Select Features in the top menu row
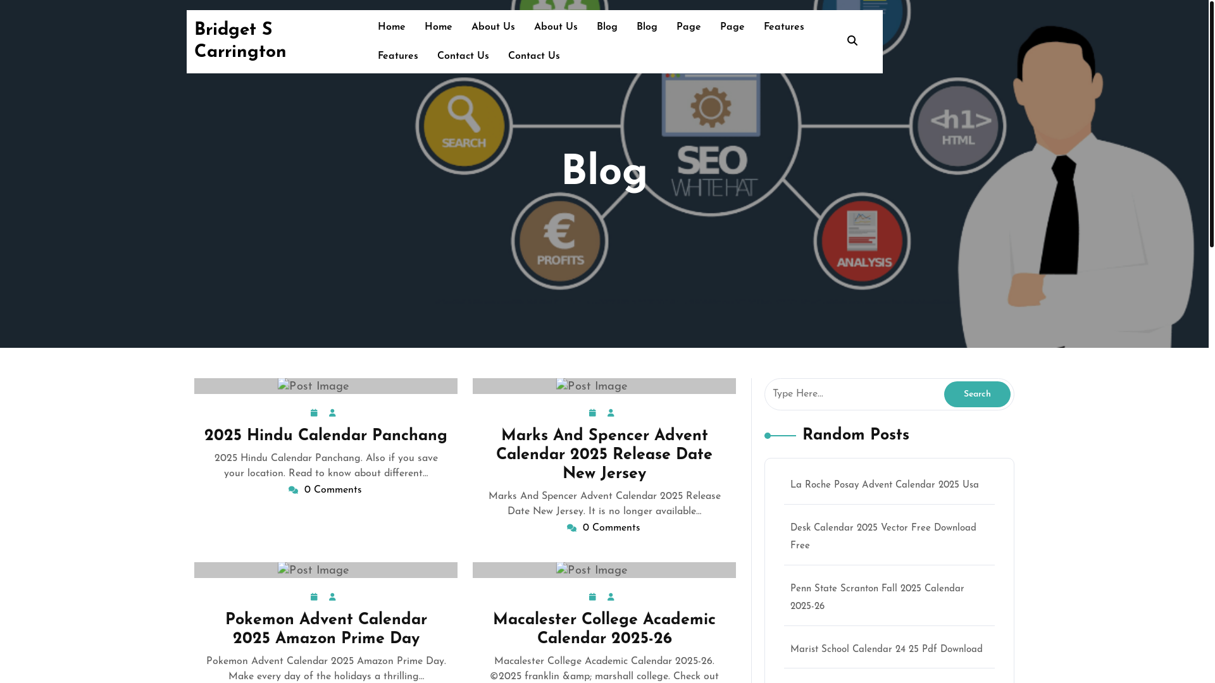The image size is (1215, 683). (783, 27)
